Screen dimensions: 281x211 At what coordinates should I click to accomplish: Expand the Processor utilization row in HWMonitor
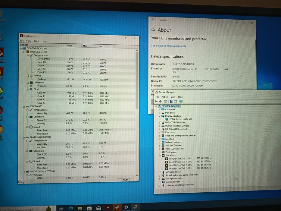click(x=31, y=86)
